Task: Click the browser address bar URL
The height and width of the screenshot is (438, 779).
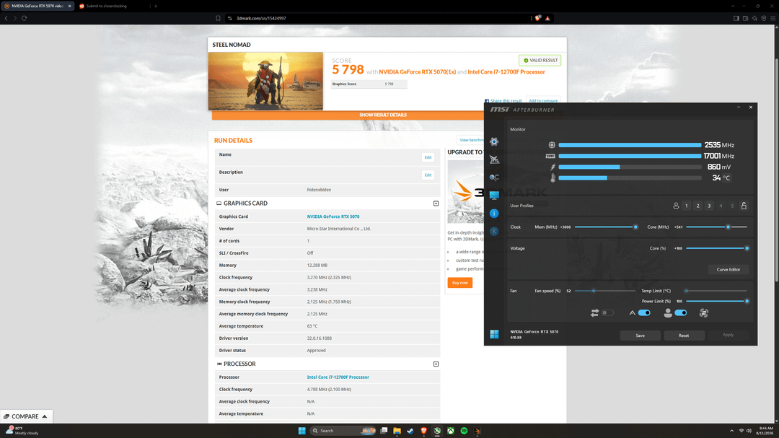Action: pyautogui.click(x=261, y=18)
